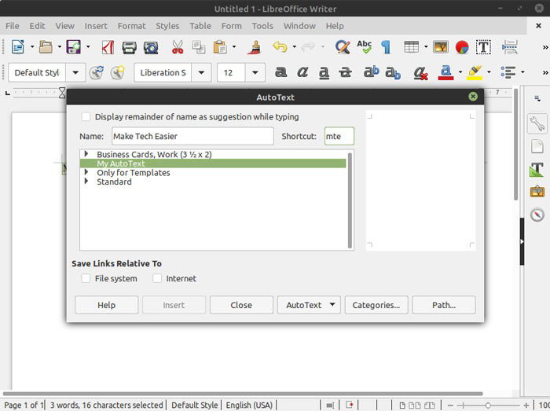The width and height of the screenshot is (550, 411).
Task: Apply Underline formatting
Action: (324, 72)
